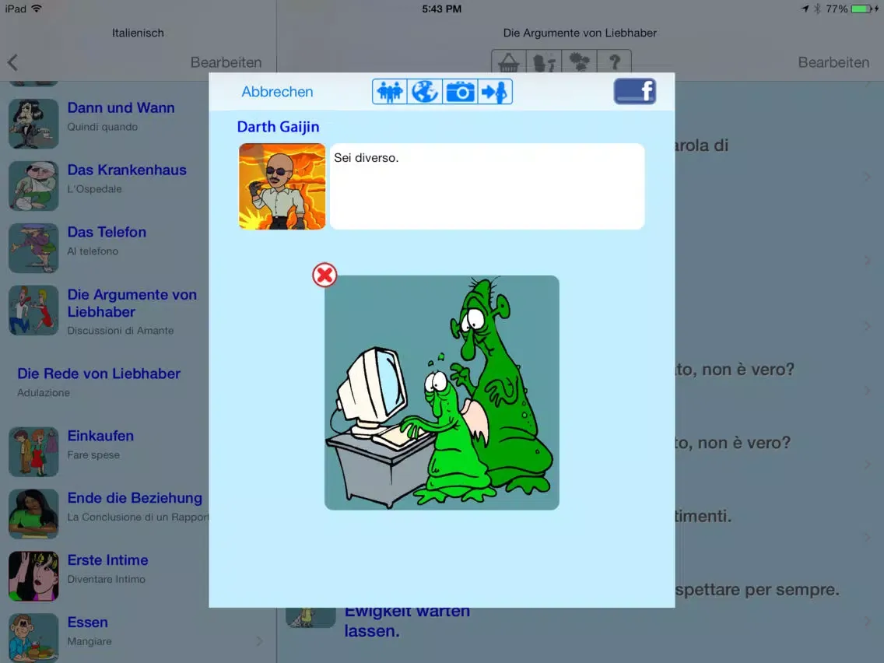Tap Abbrechen to cancel the dialog
Viewport: 884px width, 663px height.
coord(277,92)
